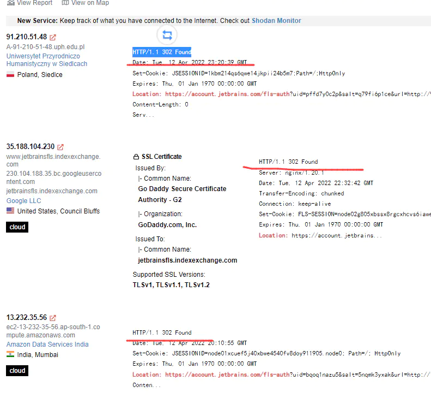This screenshot has height=410, width=431.
Task: Follow the Shodan Monitor link
Action: pos(276,21)
